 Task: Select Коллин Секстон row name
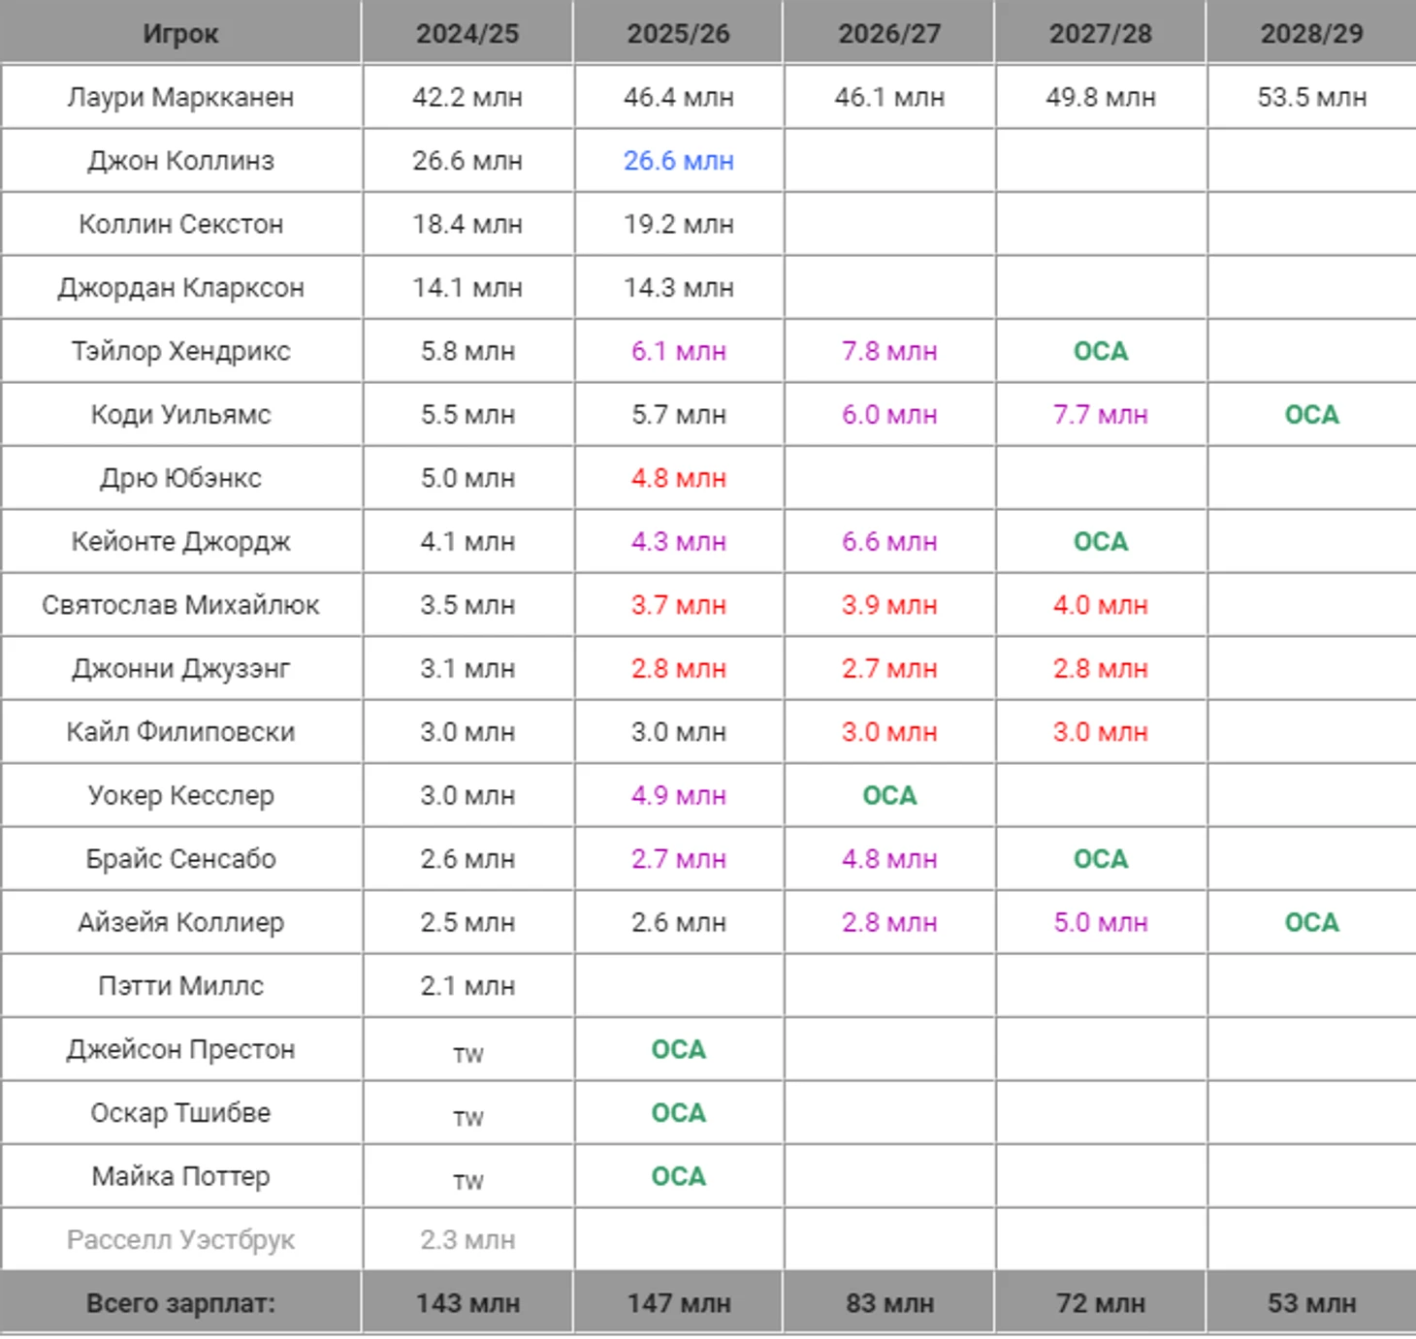180,224
